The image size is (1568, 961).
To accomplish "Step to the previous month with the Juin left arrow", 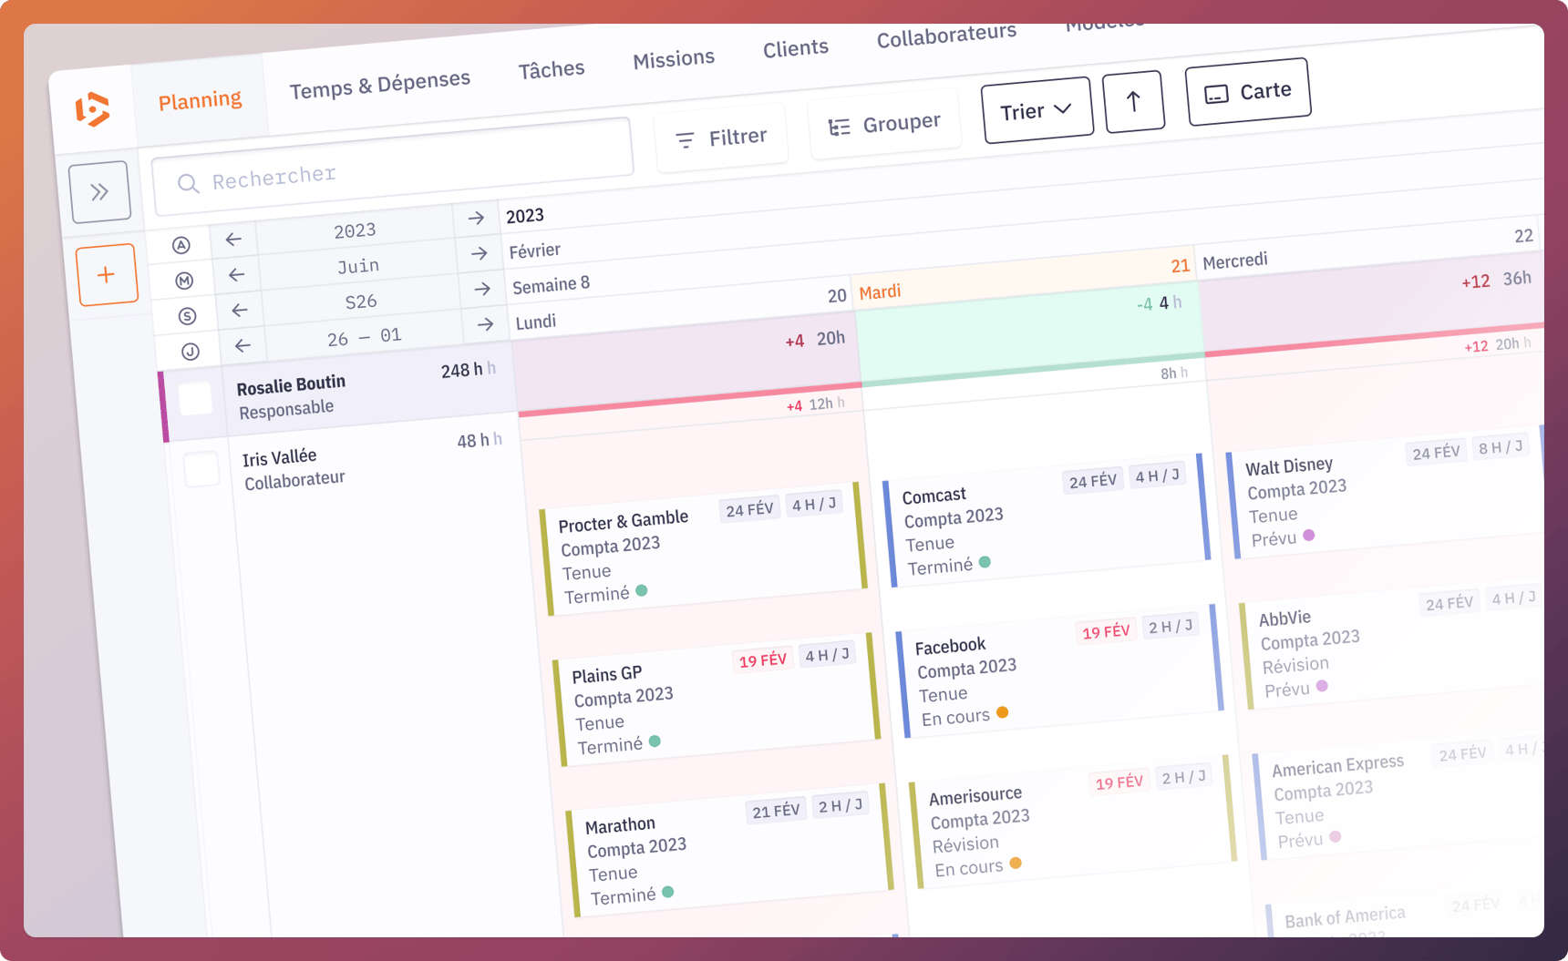I will point(236,274).
